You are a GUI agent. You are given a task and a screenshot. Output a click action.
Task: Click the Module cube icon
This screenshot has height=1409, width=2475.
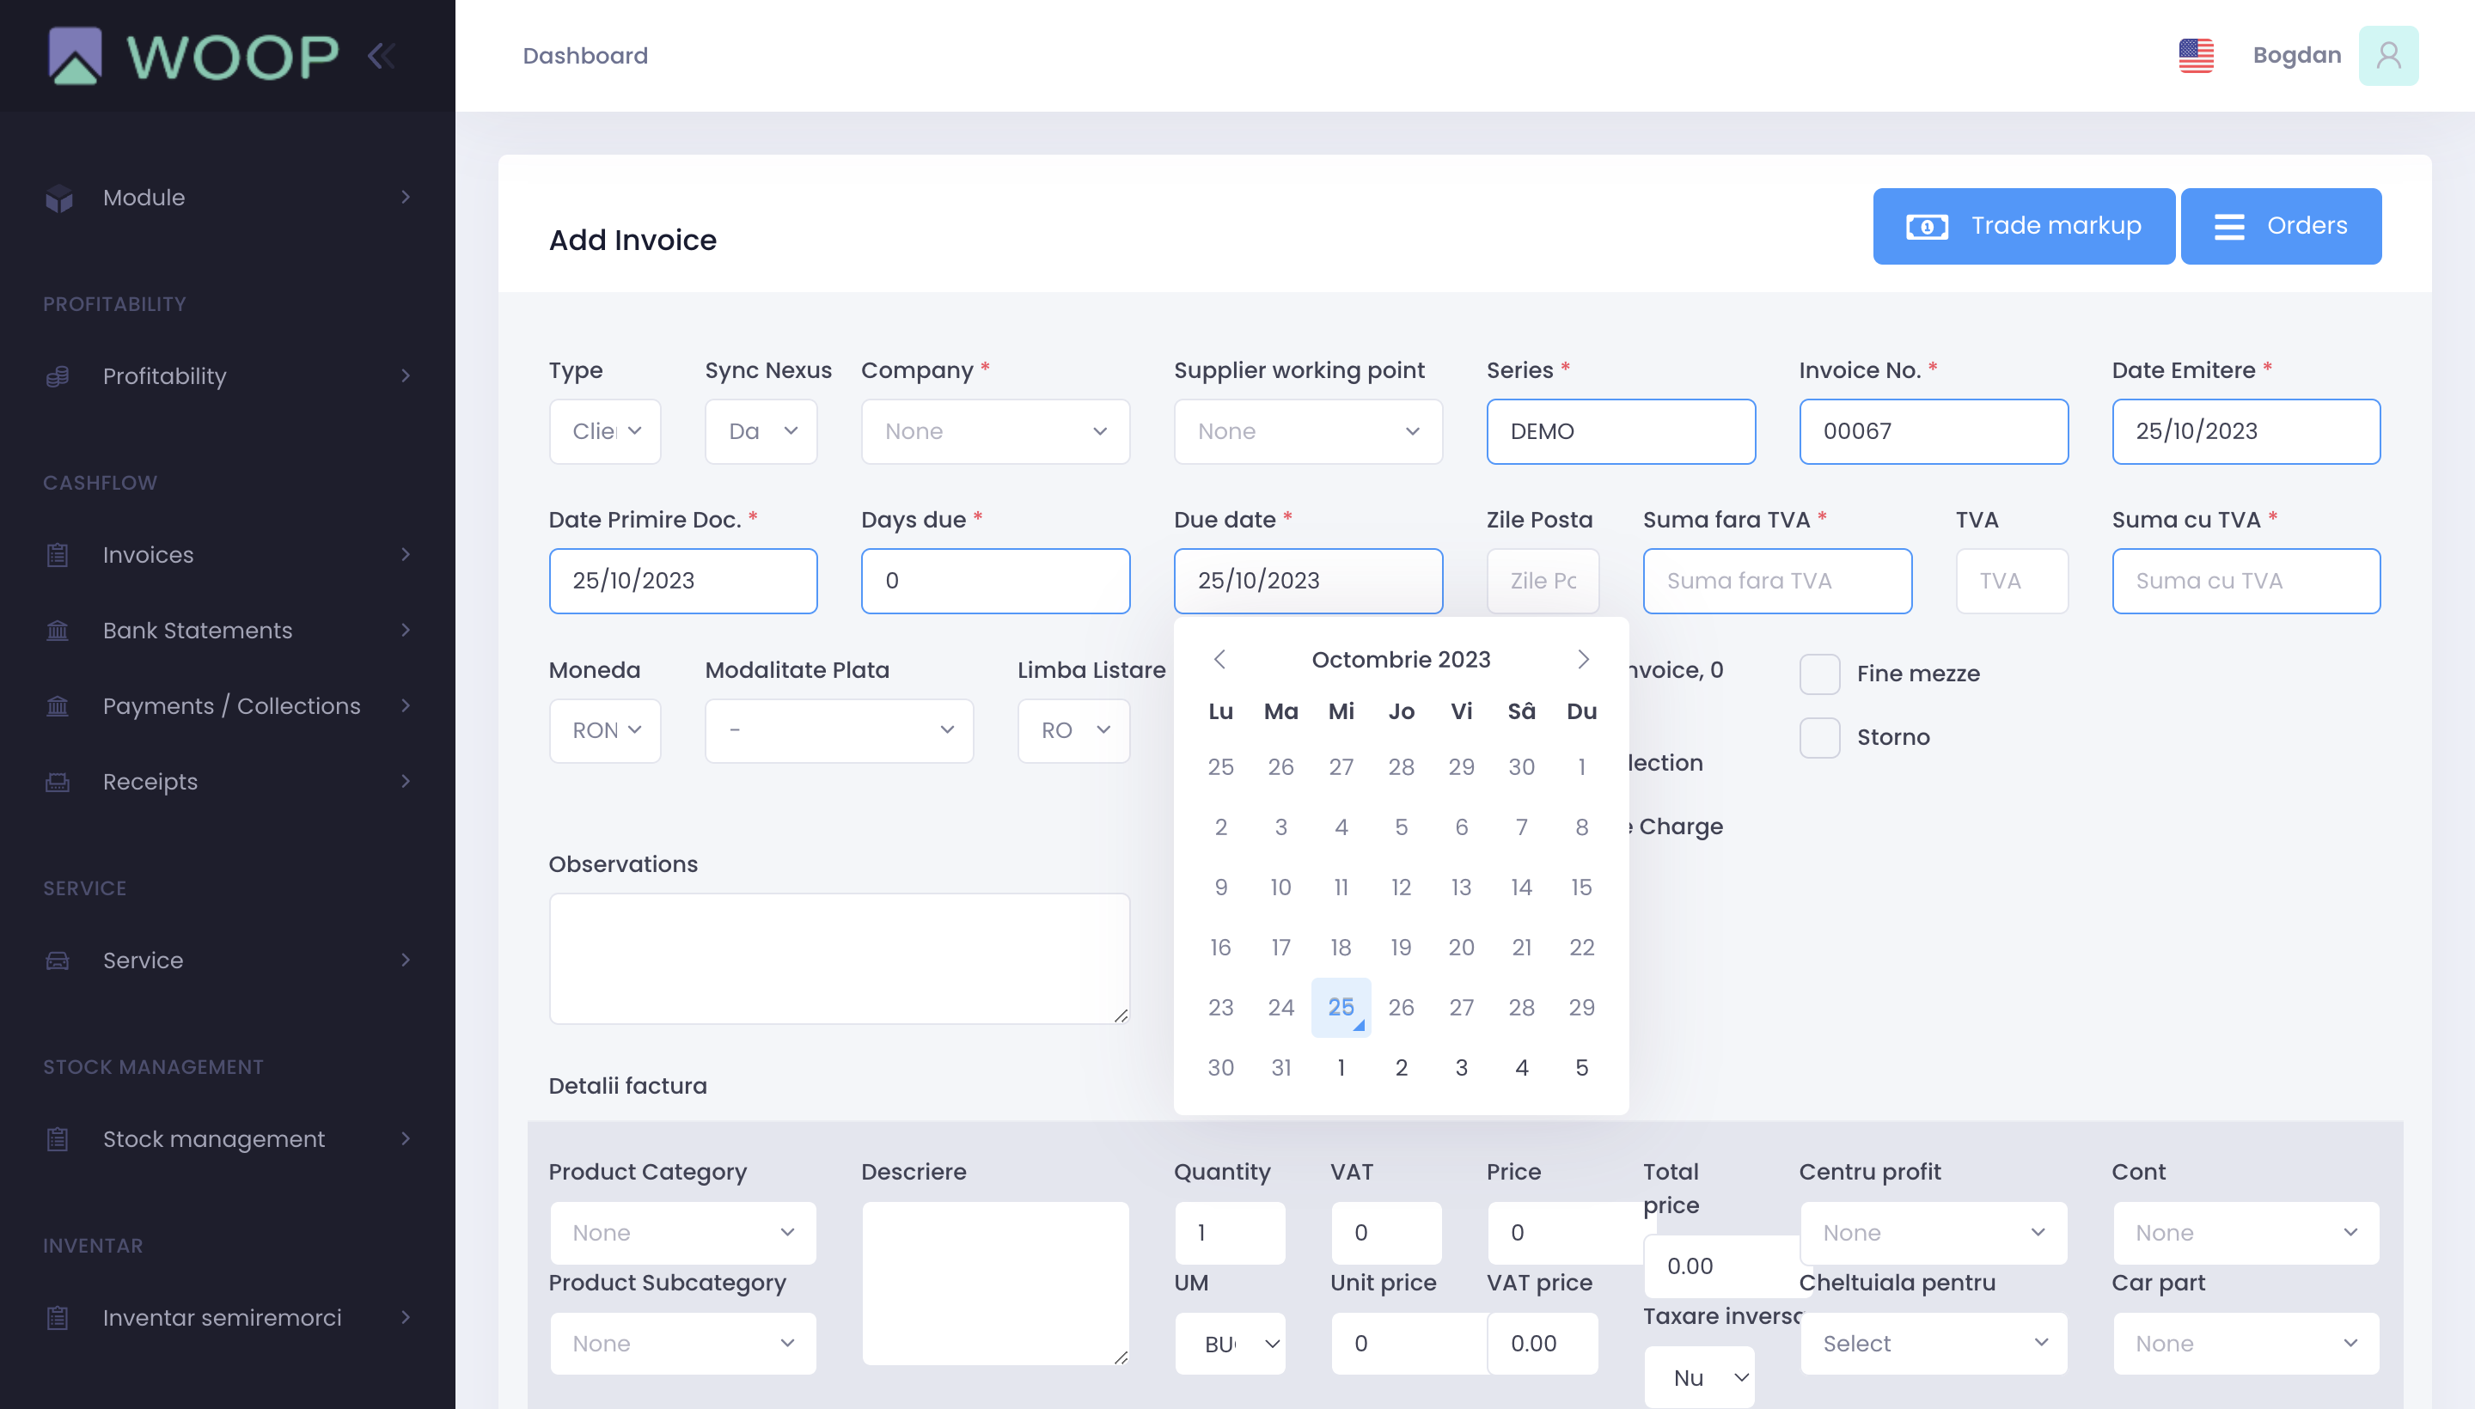click(x=58, y=198)
